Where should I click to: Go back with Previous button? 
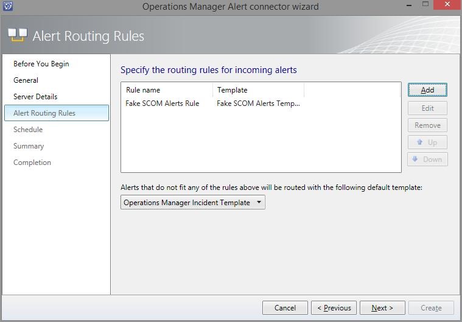[x=334, y=308]
